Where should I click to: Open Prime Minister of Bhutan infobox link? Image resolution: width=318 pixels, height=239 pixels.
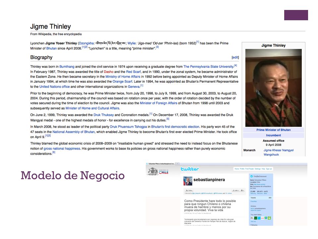[273, 130]
